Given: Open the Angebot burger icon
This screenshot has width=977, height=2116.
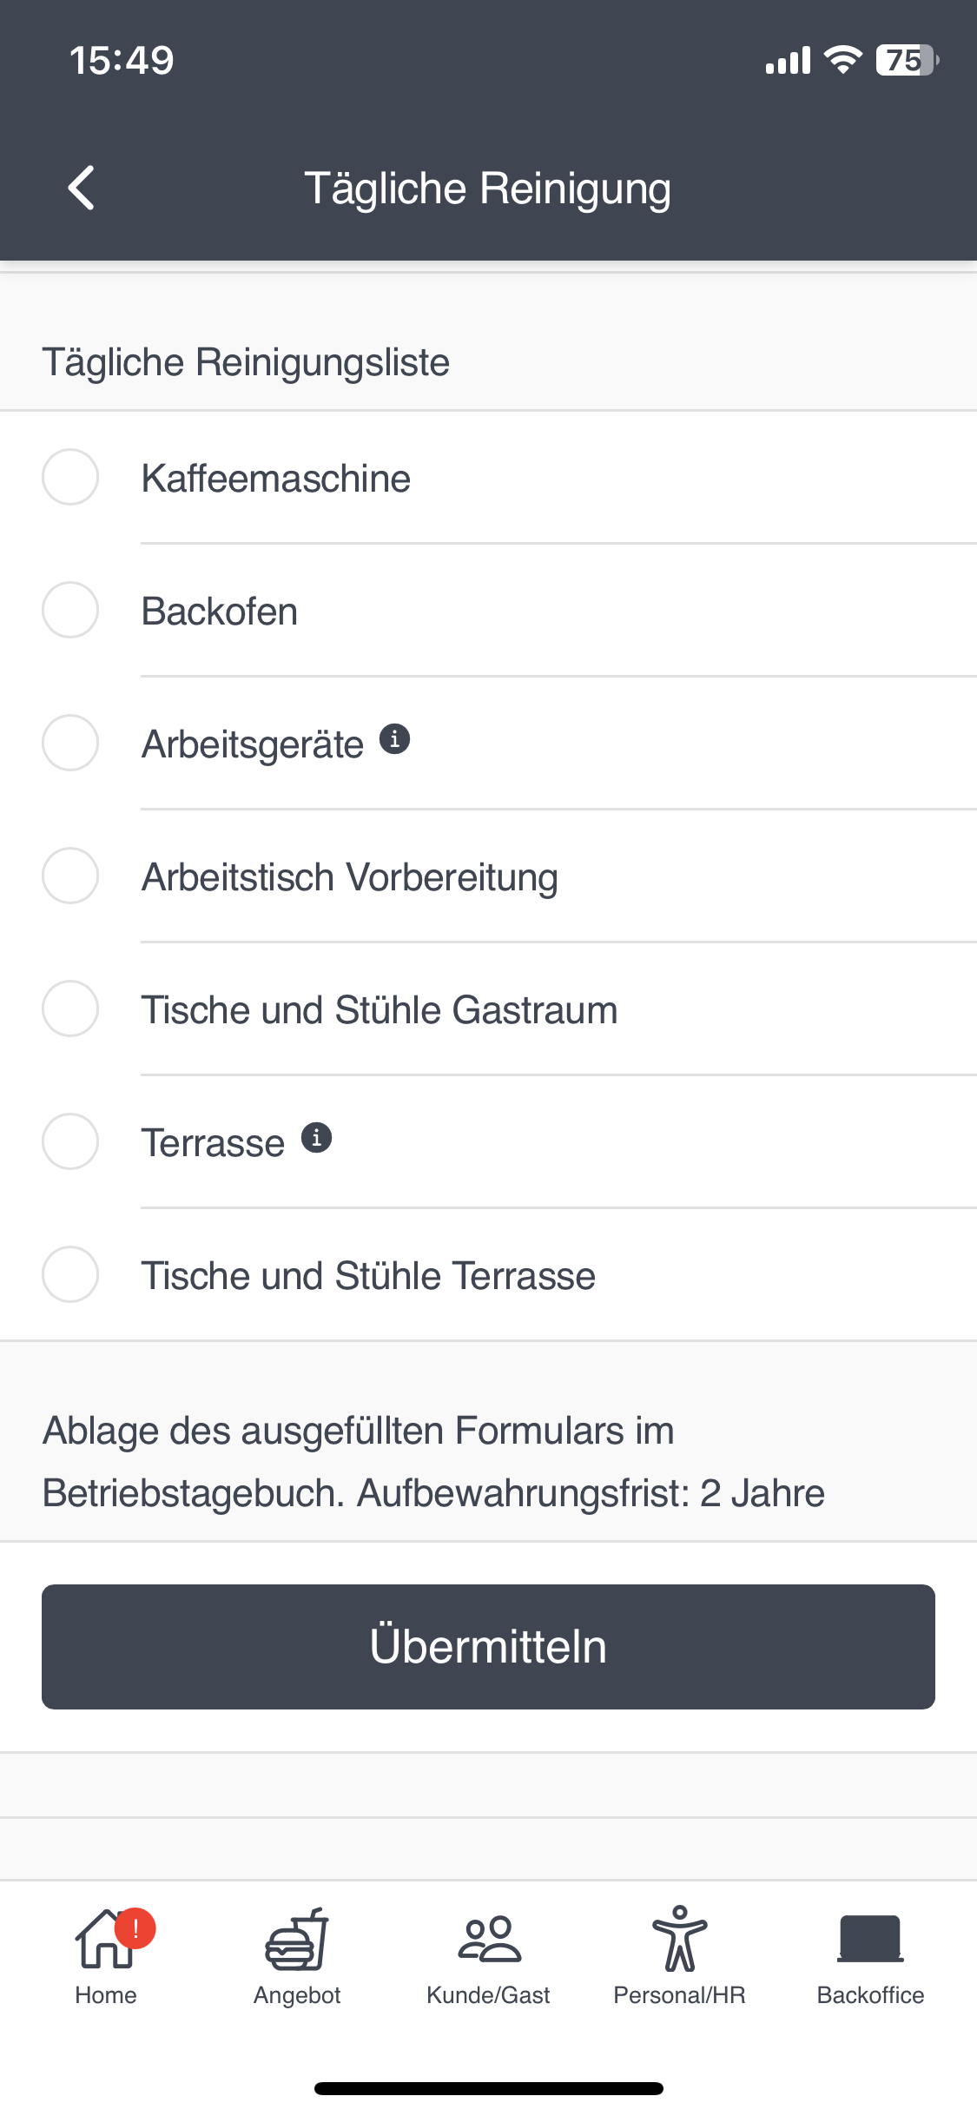Looking at the screenshot, I should tap(297, 1940).
